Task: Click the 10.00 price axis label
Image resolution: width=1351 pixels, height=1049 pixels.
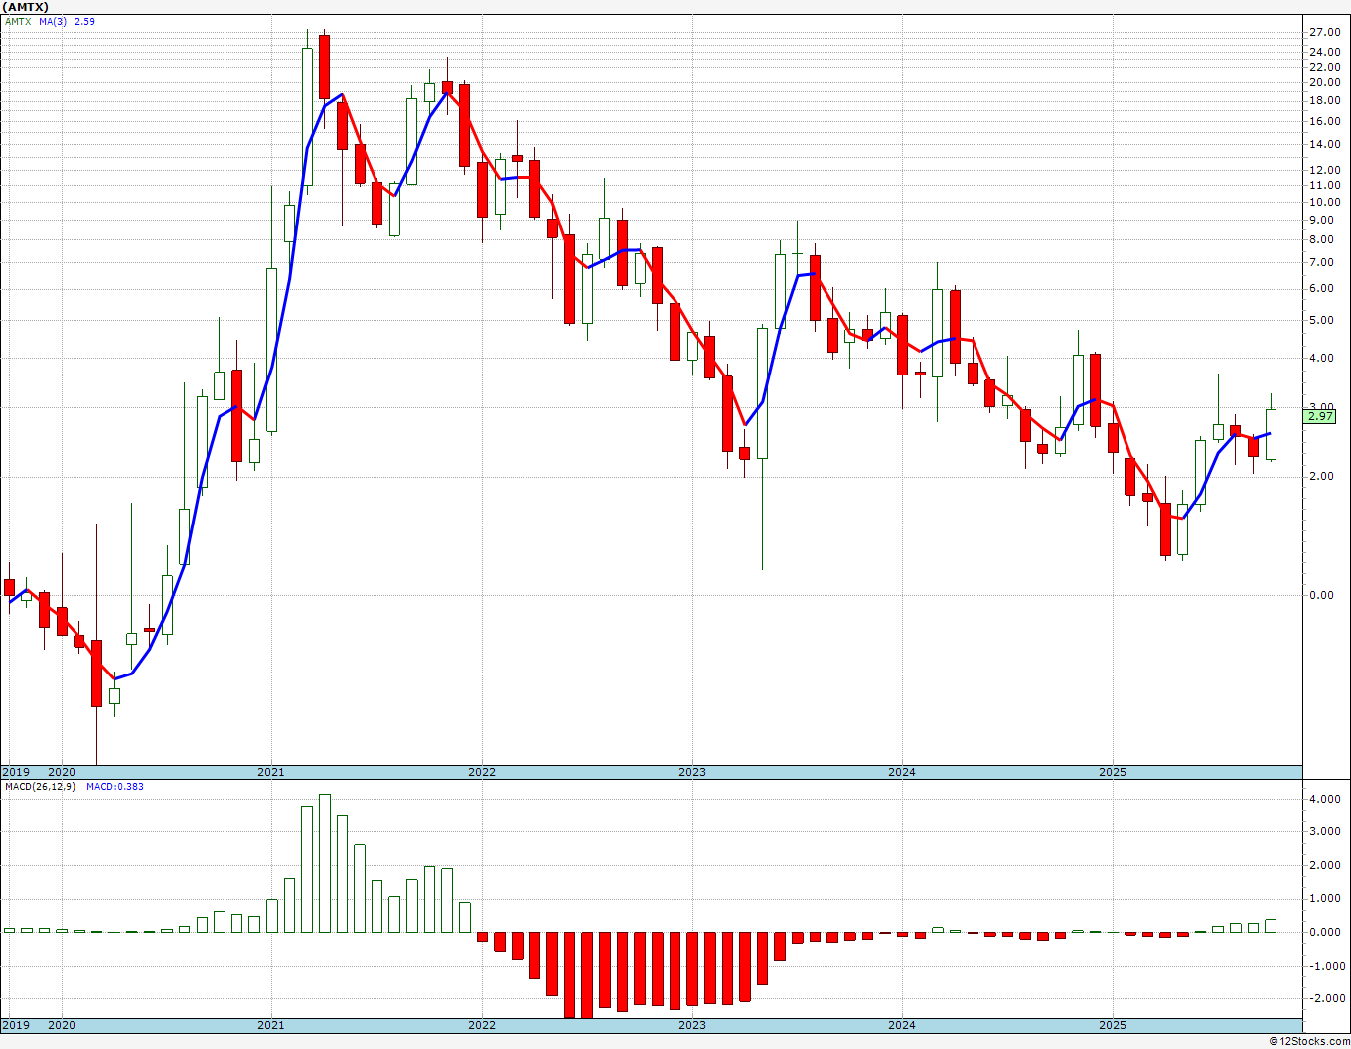Action: [1325, 202]
